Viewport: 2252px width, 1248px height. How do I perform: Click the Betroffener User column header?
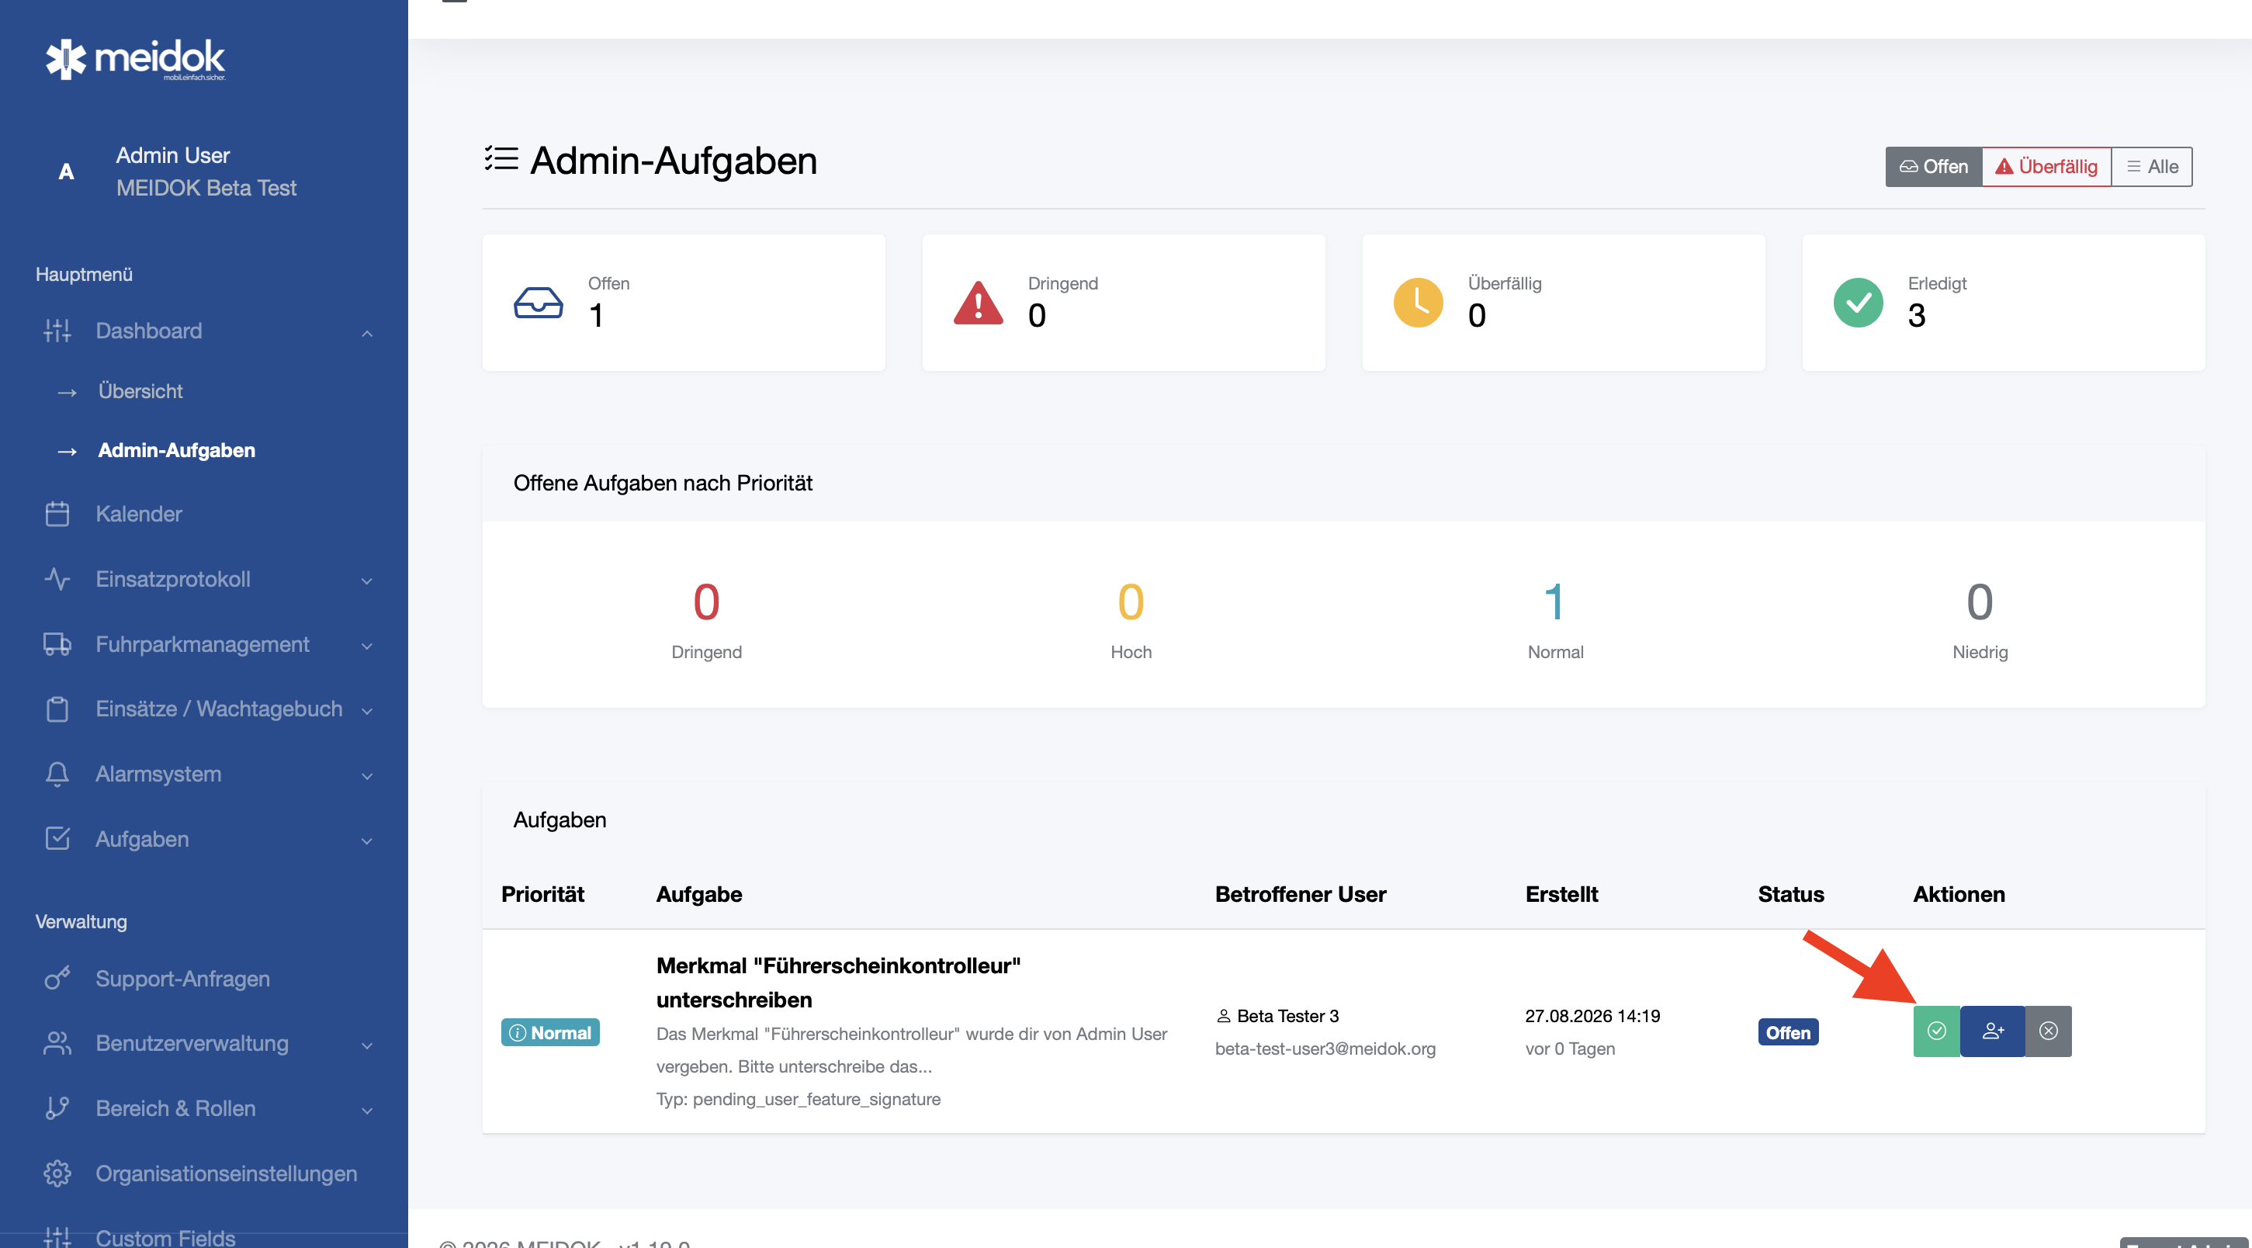click(x=1300, y=894)
